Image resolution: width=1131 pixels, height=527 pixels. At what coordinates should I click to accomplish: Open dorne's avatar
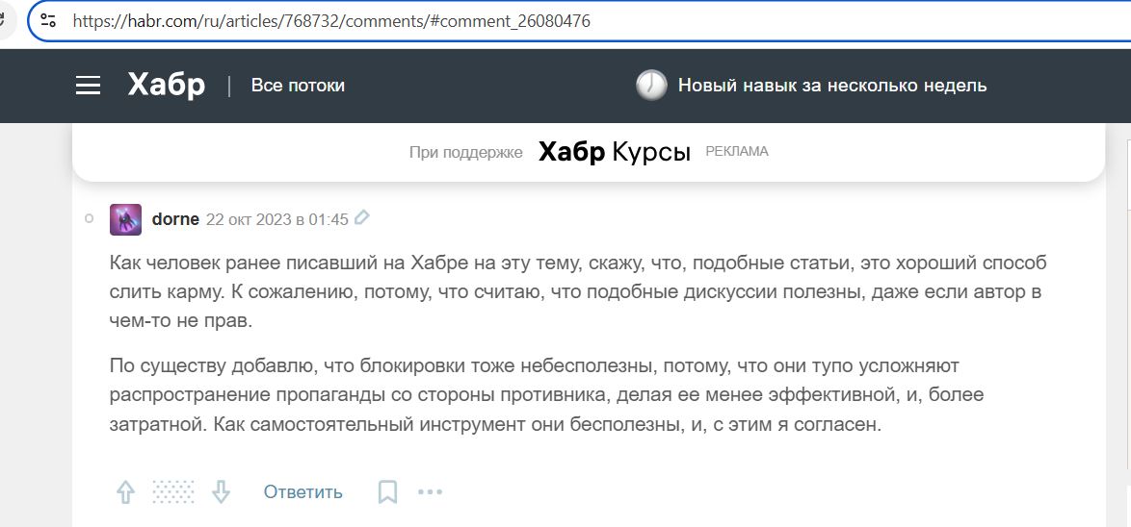(125, 219)
